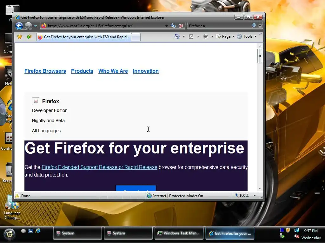This screenshot has width=325, height=243.
Task: Switch to the second System taskbar button
Action: point(128,233)
